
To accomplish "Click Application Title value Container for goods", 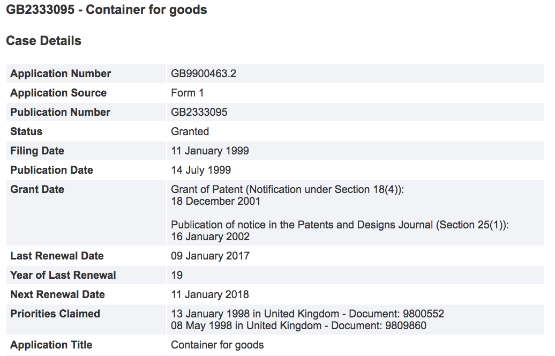I will coord(217,345).
